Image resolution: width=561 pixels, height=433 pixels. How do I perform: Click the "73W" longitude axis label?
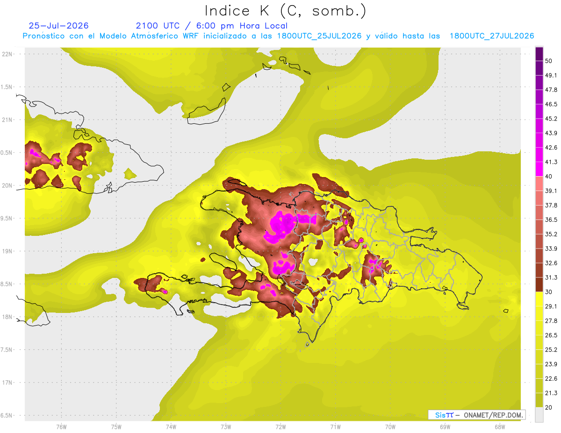click(x=226, y=427)
